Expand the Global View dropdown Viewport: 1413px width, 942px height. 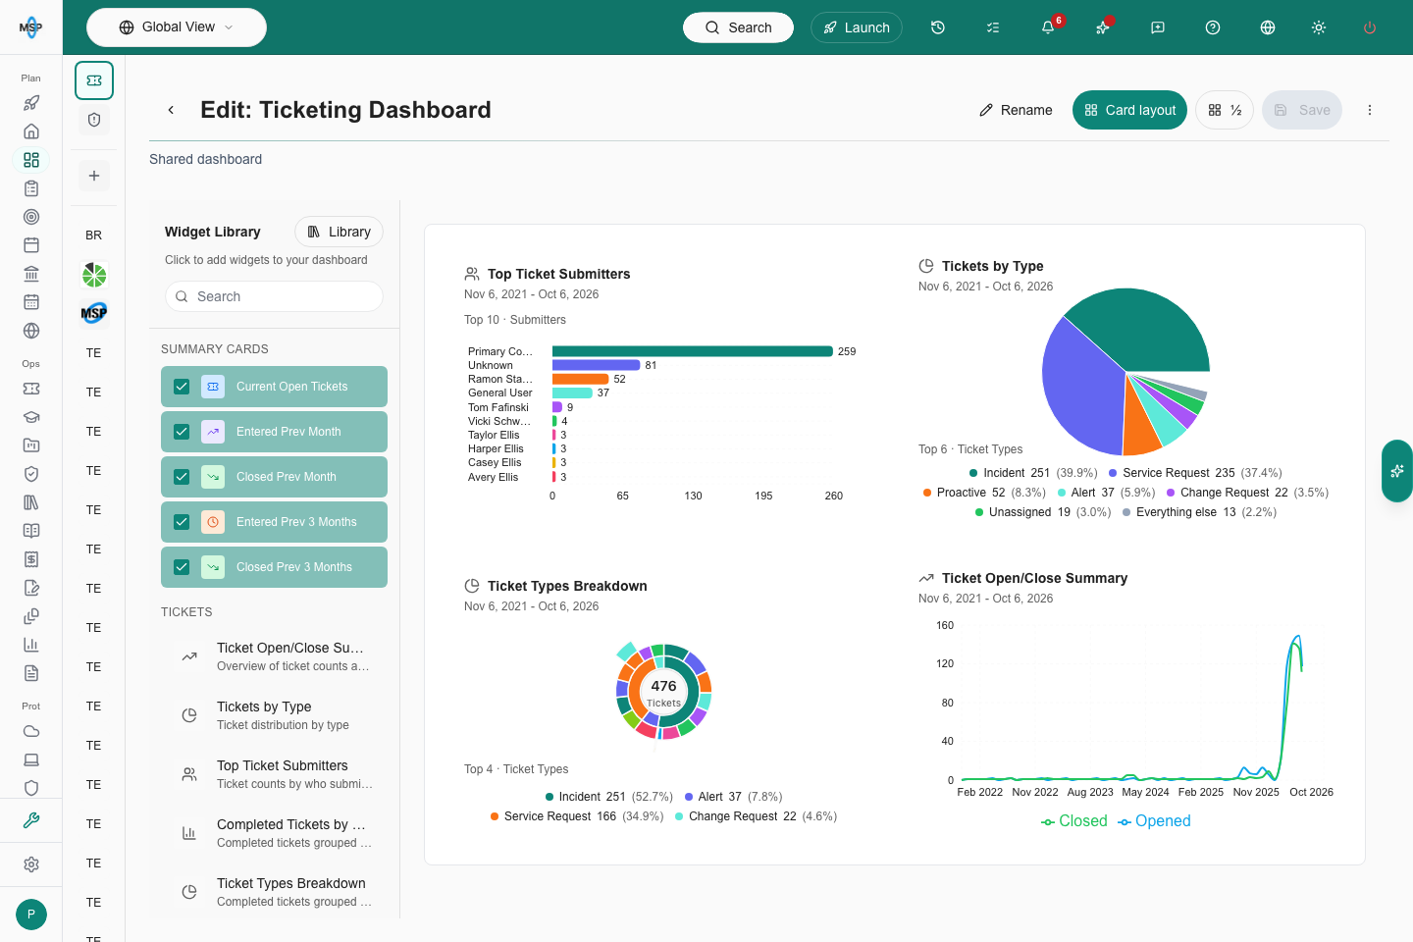click(177, 27)
